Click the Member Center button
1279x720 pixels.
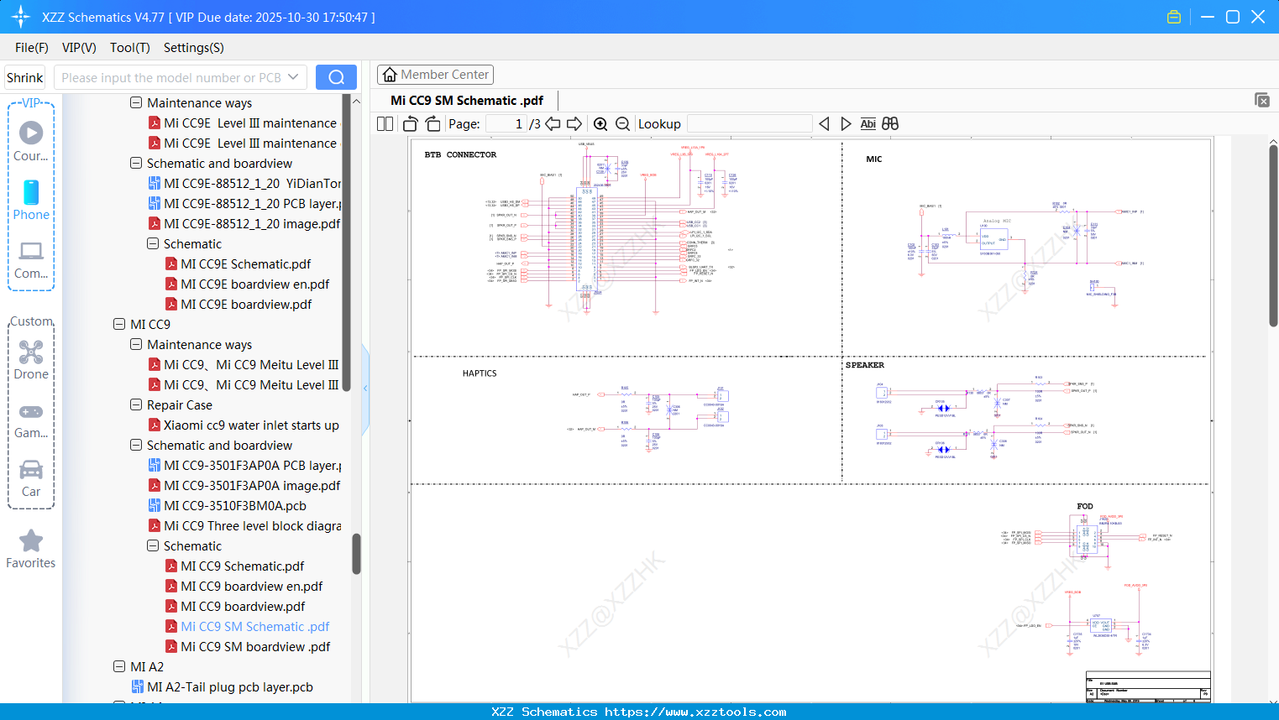[435, 74]
